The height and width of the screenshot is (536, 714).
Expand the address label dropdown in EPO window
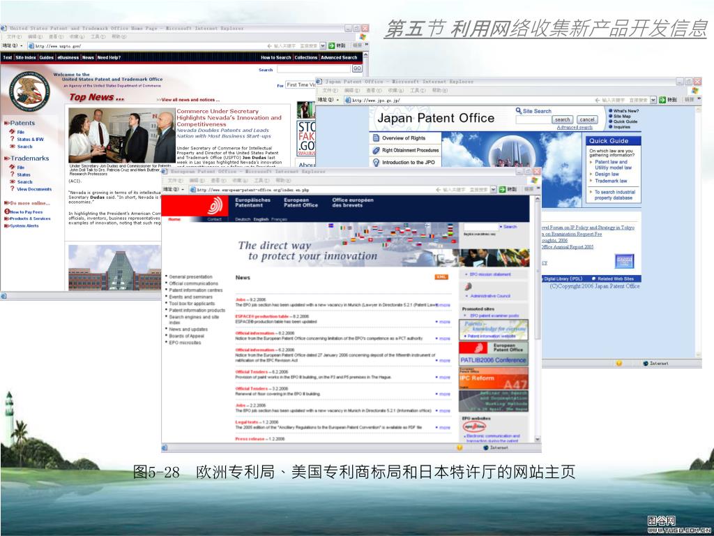(183, 189)
